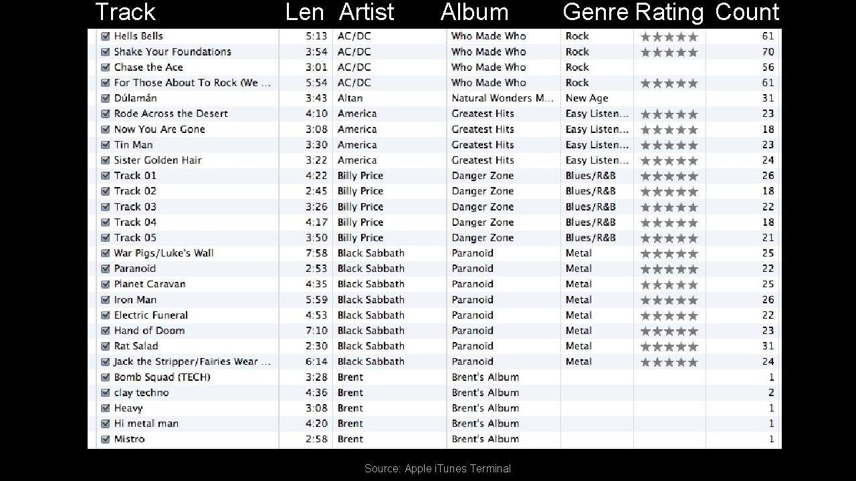Click the star rating for Hells Bells
This screenshot has width=856, height=481.
click(x=669, y=37)
